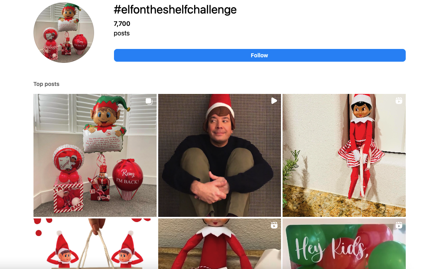Click Reels icon on Hey Kids post

tap(399, 225)
